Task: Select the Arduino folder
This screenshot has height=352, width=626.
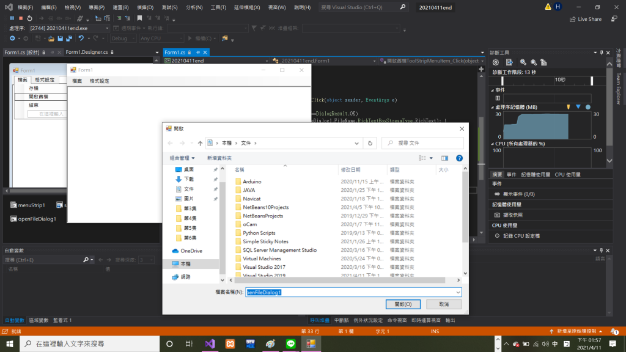Action: [251, 182]
